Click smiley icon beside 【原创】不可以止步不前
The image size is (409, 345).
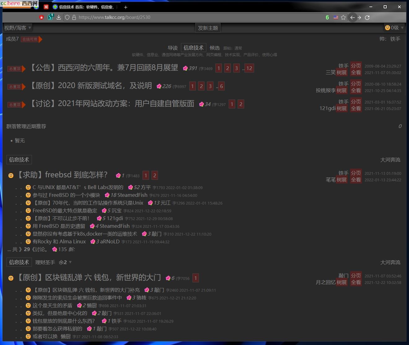tap(28, 218)
